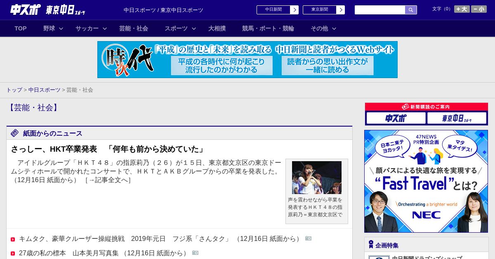495x259 pixels.
Task: Click the 新聞購読のご案内 header
Action: click(x=427, y=107)
